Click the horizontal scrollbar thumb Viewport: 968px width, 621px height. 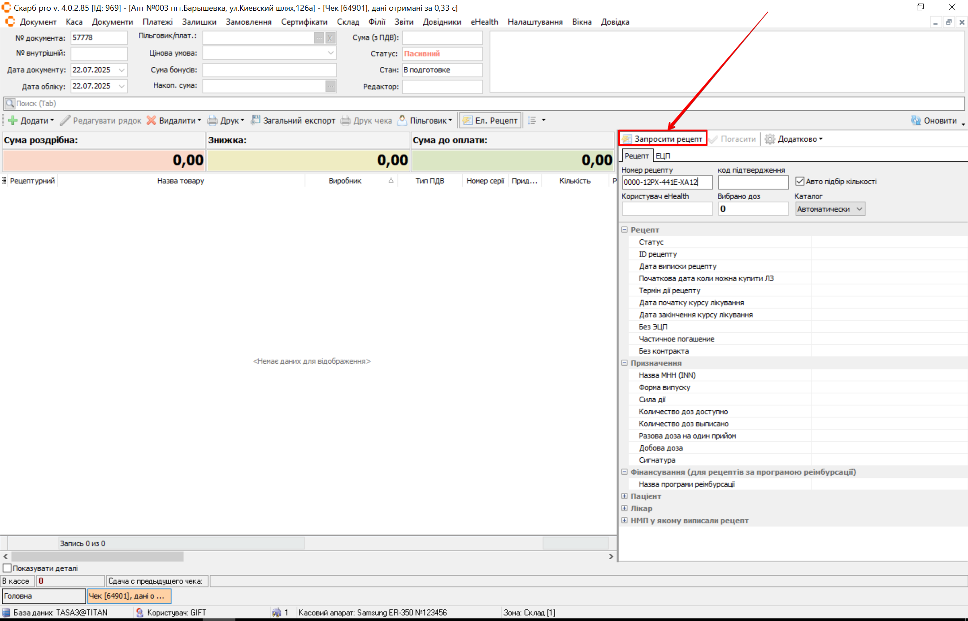[97, 556]
